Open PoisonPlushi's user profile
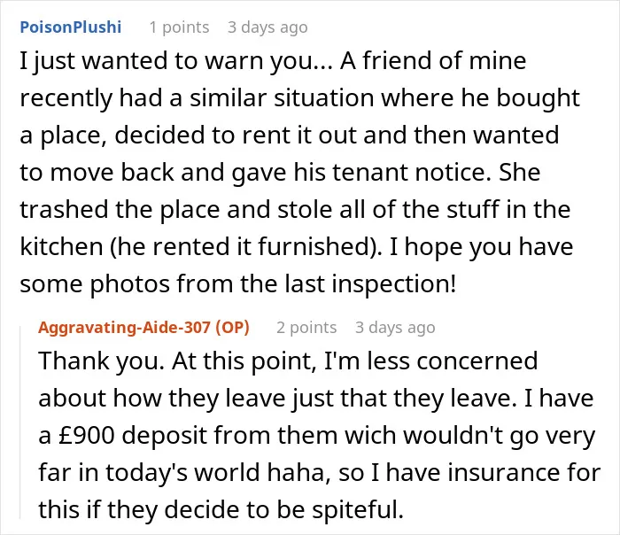Viewport: 620px width, 535px height. tap(70, 27)
